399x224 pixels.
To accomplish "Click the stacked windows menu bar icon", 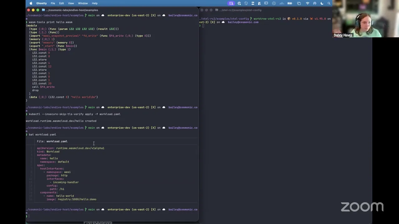I will (x=299, y=3).
